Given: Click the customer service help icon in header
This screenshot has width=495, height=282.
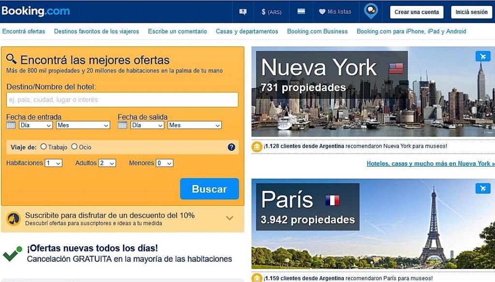Looking at the screenshot, I should pos(243,12).
